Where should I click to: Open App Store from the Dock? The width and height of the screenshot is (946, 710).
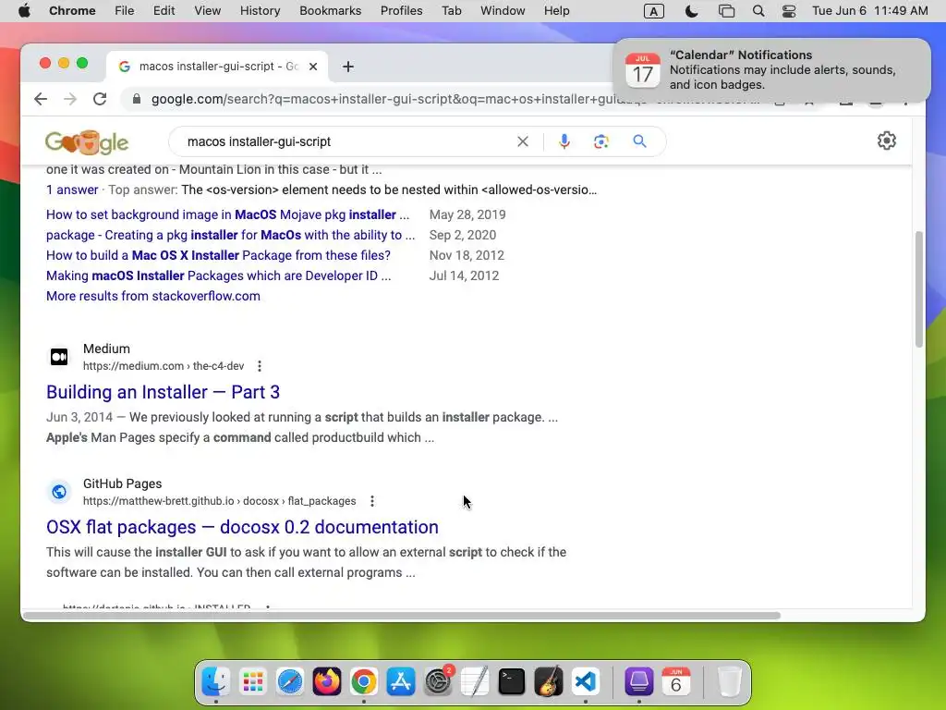click(x=401, y=682)
